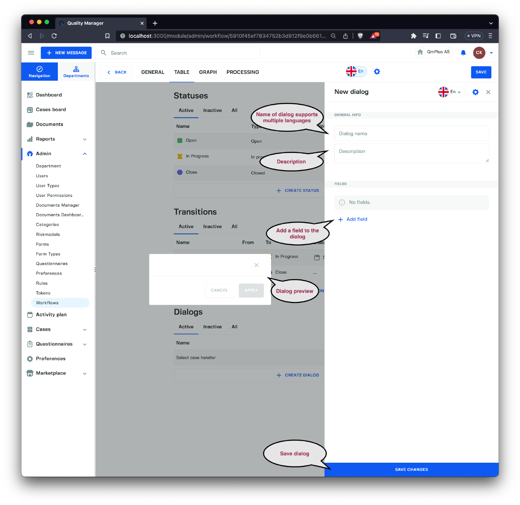Select Workflows in the Admin submenu
The image size is (520, 505).
pos(47,303)
